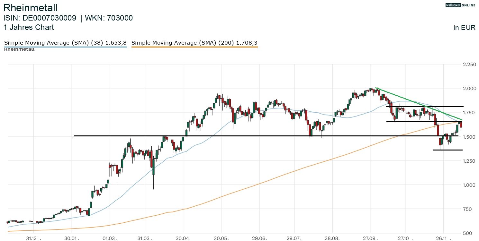479x241 pixels.
Task: Click the green downtrend line
Action: 418,103
